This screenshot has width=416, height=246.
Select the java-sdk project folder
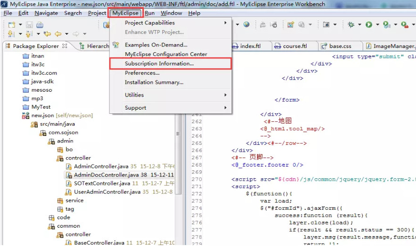coord(38,81)
